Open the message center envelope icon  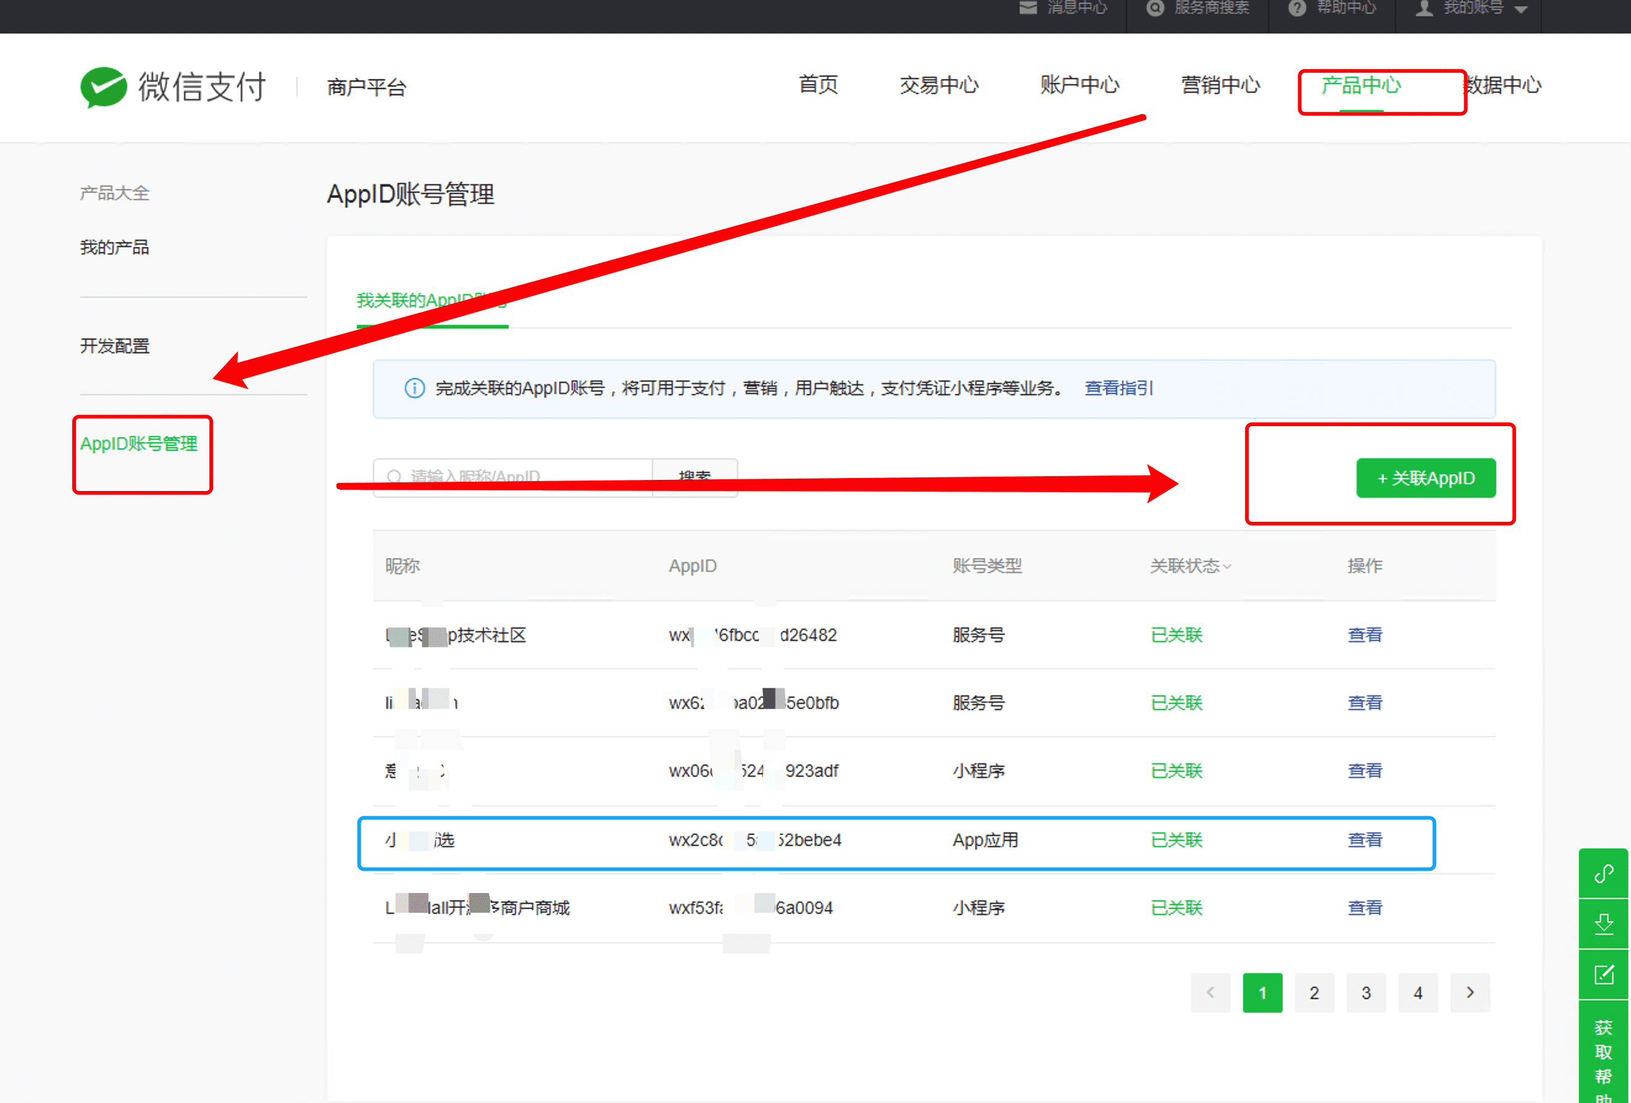[1028, 8]
